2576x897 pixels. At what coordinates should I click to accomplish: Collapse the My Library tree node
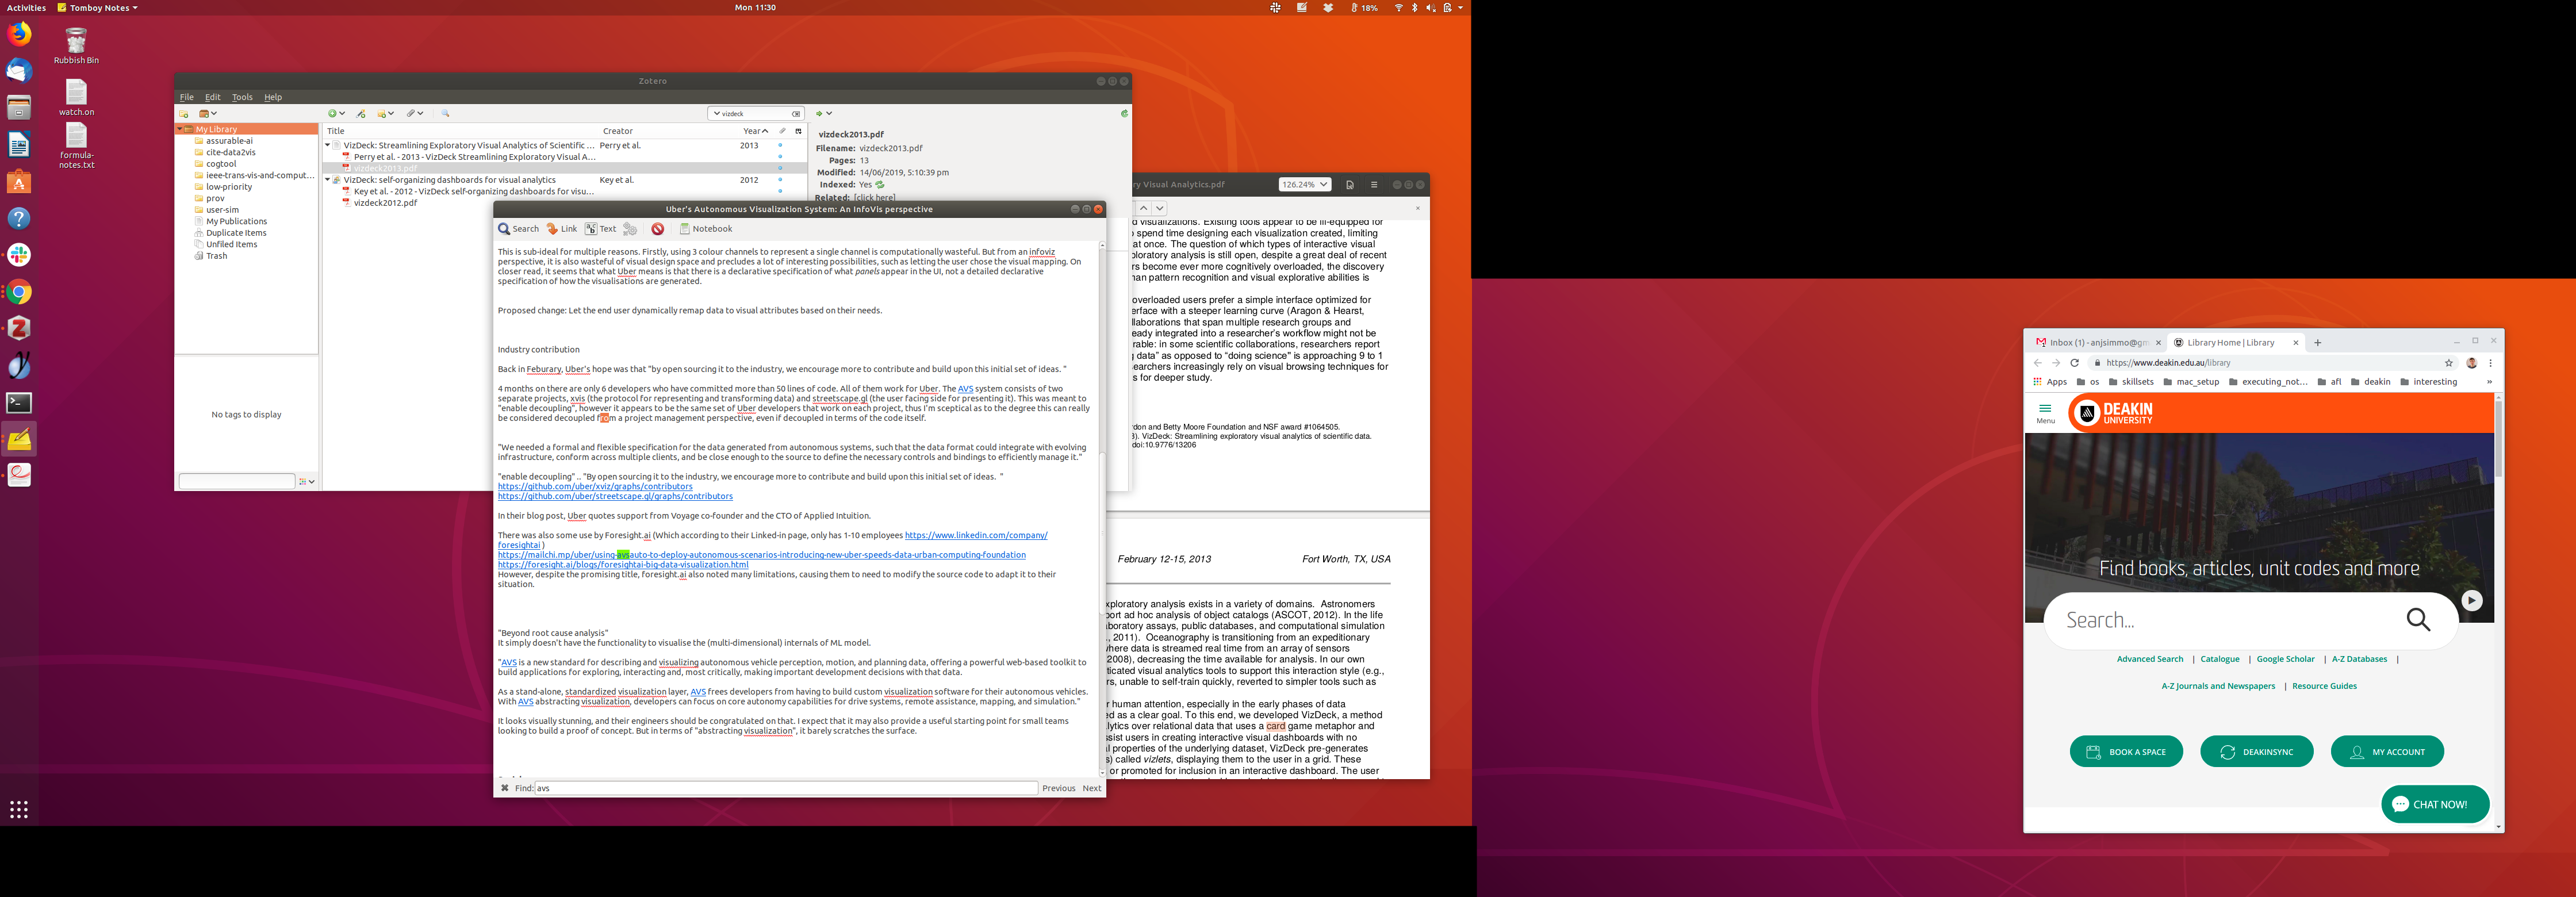coord(181,129)
